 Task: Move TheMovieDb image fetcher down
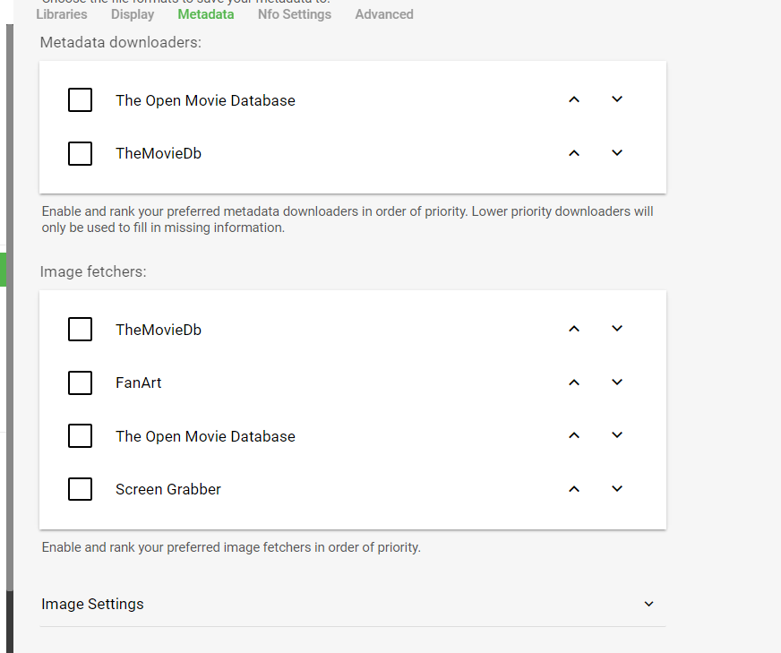click(x=617, y=329)
